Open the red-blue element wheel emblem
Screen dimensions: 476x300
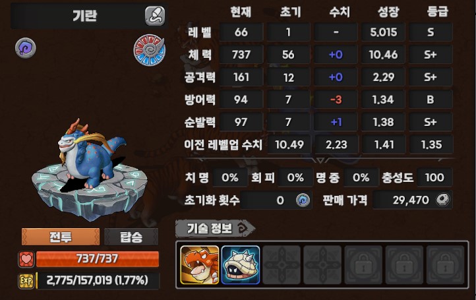[x=150, y=50]
